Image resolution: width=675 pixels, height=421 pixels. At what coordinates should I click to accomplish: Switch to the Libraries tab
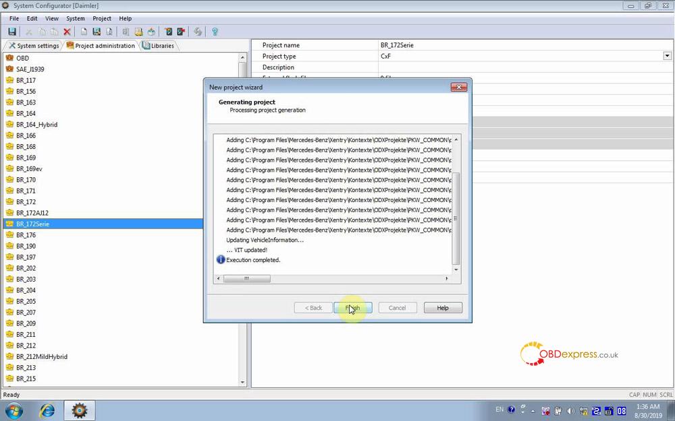158,46
